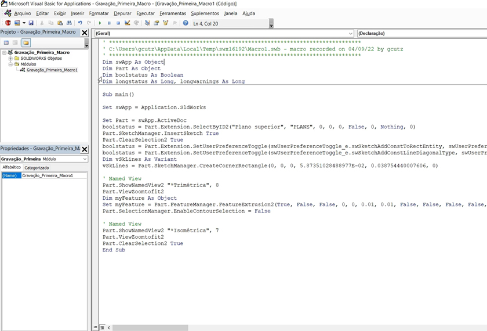Select the Gravação_Primeira_Macro1 module in the tree

(x=52, y=70)
